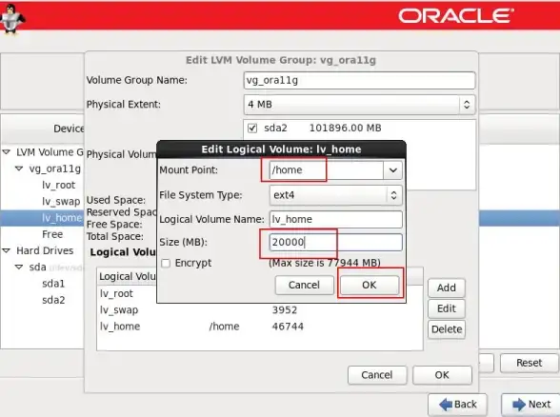Open the Physical Extent 4 MB dropdown
The height and width of the screenshot is (417, 560).
click(359, 105)
